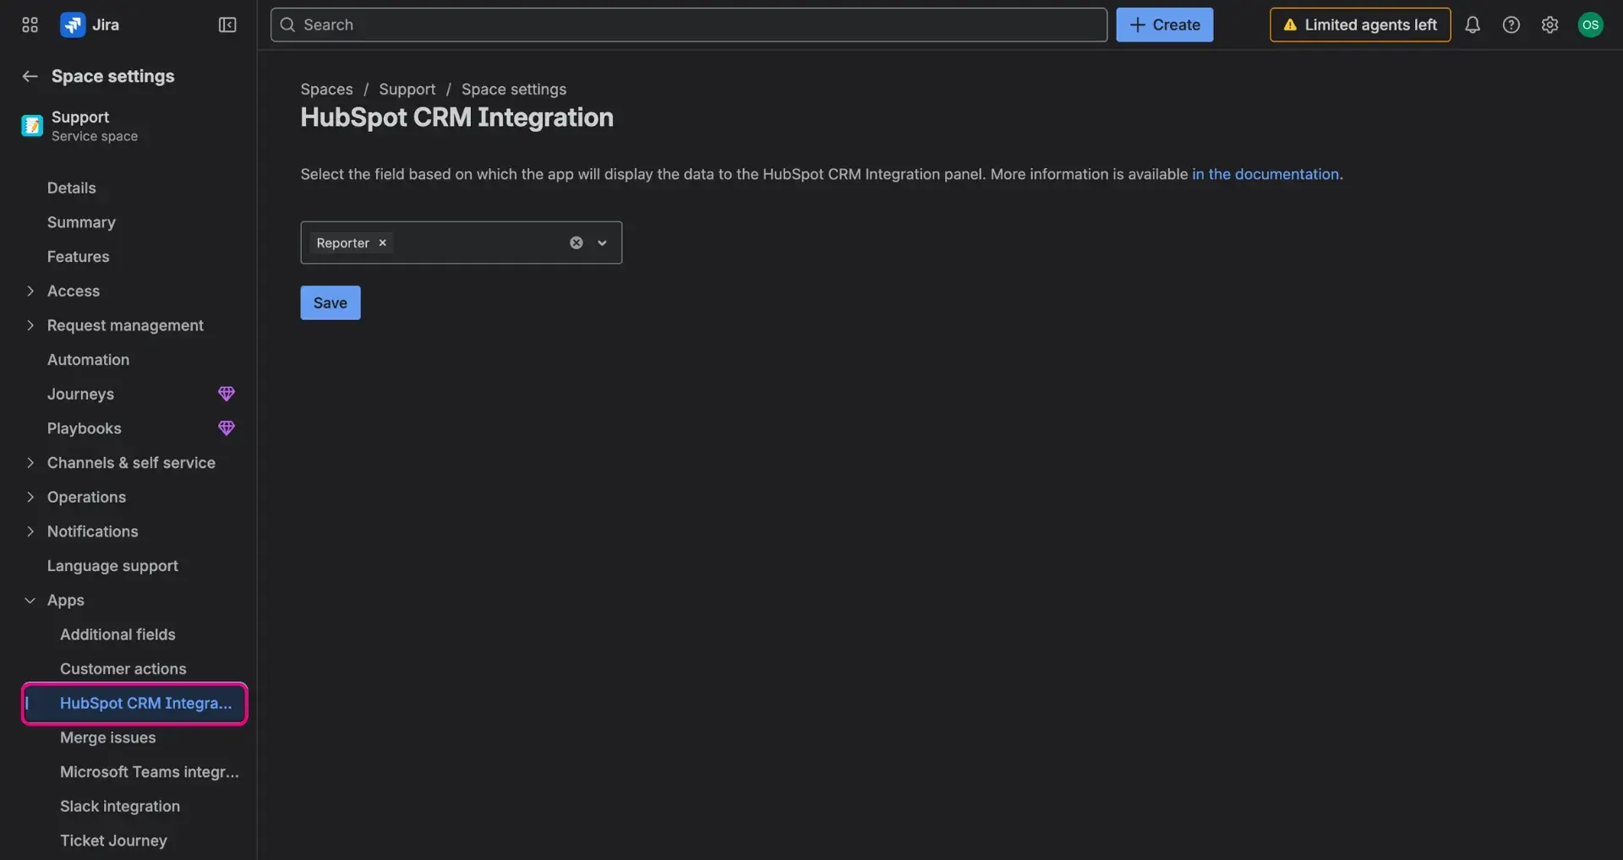Open the field selection dropdown

pyautogui.click(x=602, y=242)
